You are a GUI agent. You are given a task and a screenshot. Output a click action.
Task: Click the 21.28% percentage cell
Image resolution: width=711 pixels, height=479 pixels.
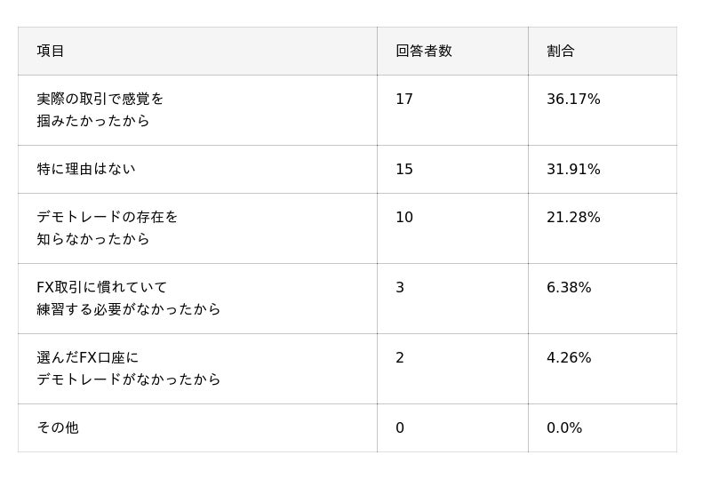[x=573, y=218]
